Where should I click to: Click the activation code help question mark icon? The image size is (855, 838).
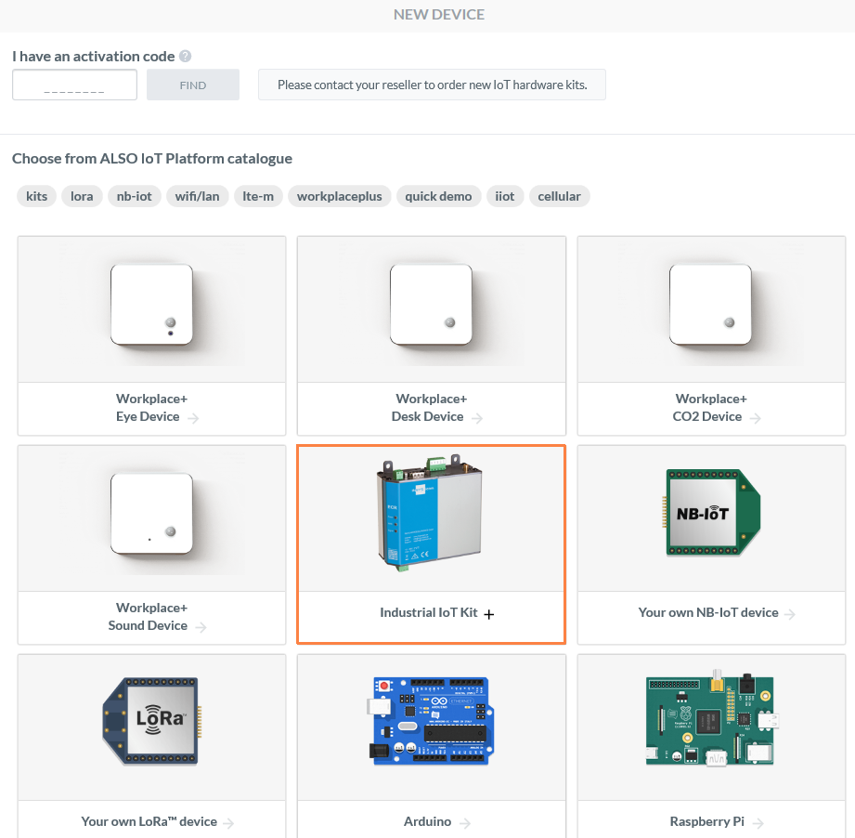coord(186,56)
